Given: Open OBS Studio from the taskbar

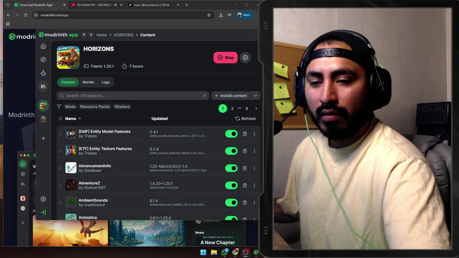Looking at the screenshot, I should tap(246, 252).
